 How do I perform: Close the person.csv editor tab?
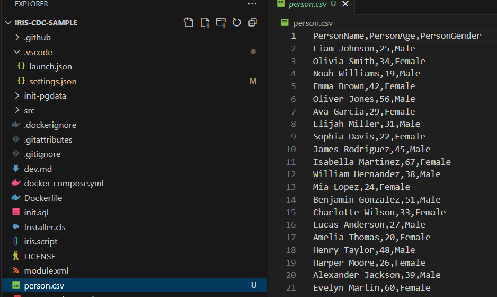point(345,4)
